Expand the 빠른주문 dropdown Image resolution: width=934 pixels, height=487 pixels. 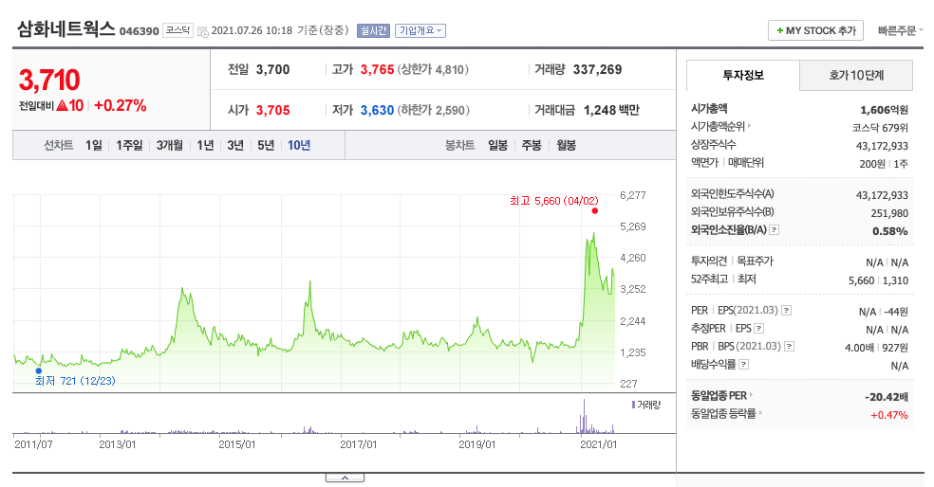click(x=900, y=30)
